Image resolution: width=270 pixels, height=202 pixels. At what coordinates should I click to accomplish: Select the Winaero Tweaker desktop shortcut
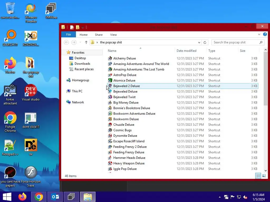[x=31, y=13]
